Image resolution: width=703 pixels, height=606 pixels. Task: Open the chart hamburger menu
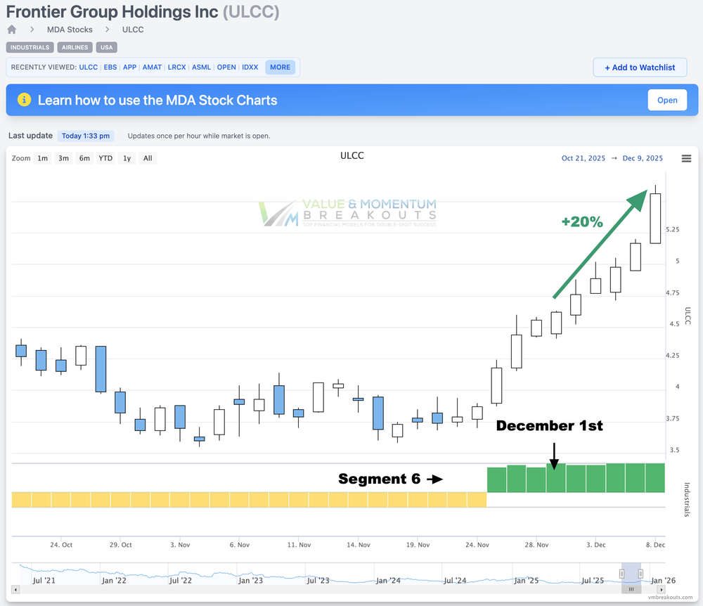pos(686,158)
